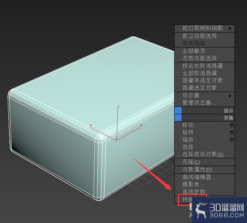This screenshot has width=247, height=223.
Task: Open the 缩放 settings box icon
Action: pos(232,140)
